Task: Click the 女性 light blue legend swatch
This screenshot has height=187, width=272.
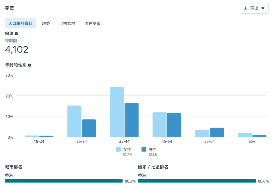Action: point(118,150)
